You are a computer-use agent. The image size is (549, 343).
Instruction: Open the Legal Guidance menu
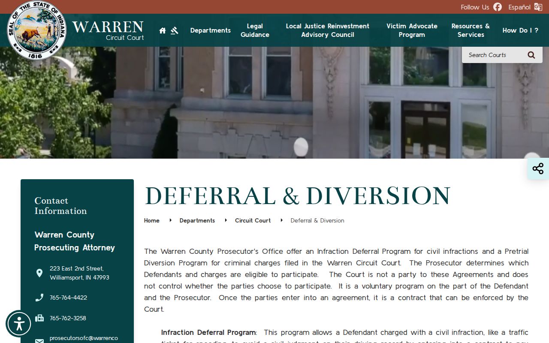255,30
